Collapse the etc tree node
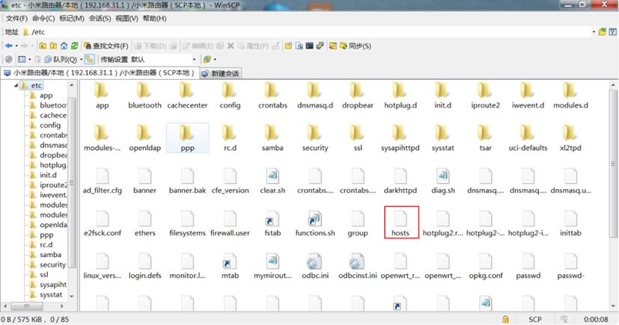 [x=16, y=85]
